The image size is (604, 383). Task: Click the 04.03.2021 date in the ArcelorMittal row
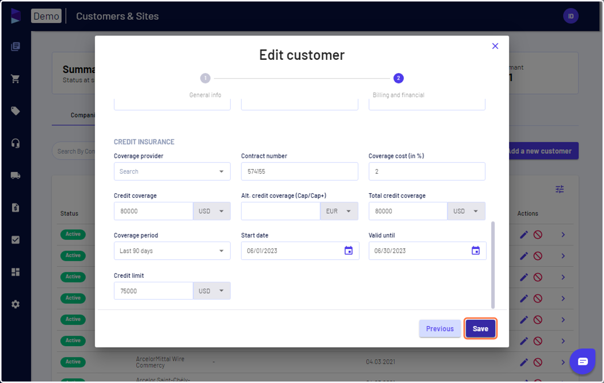380,362
